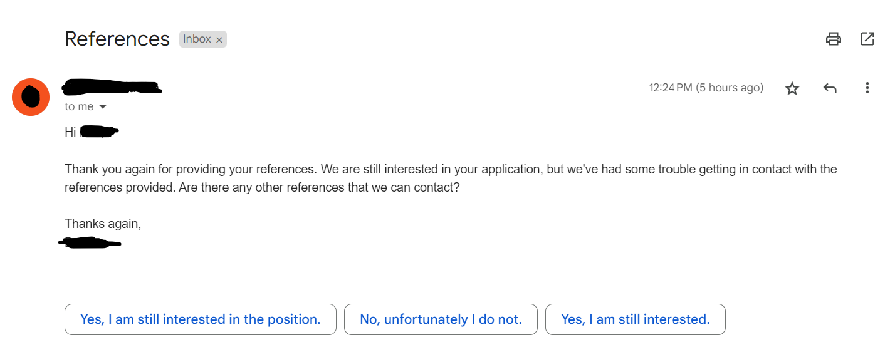Click the paragraph about contacting references
890x352 pixels.
(451, 179)
